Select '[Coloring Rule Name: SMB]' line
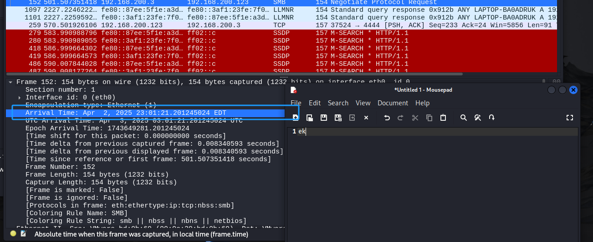The height and width of the screenshot is (242, 593). pos(77,213)
